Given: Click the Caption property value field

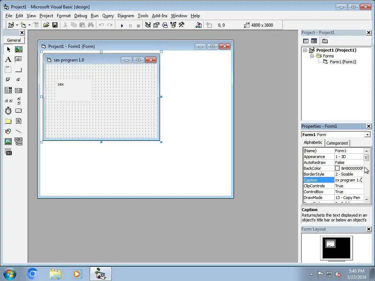Looking at the screenshot, I should pos(349,180).
